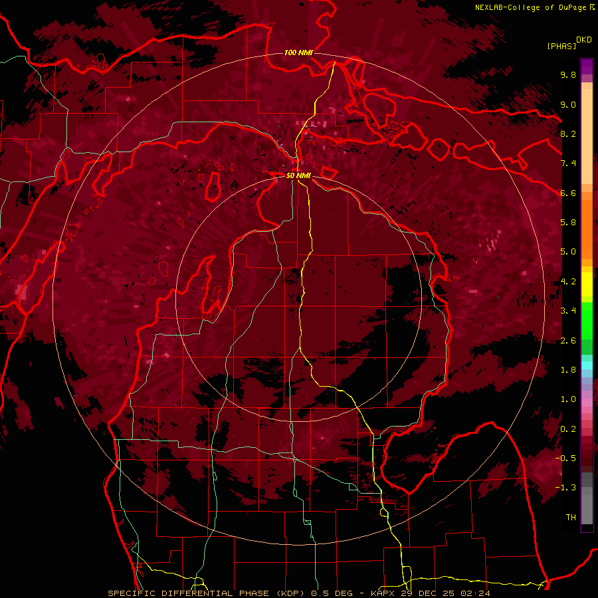Screen dimensions: 598x598
Task: Click the 5.0 value on the color scale
Action: coord(568,252)
